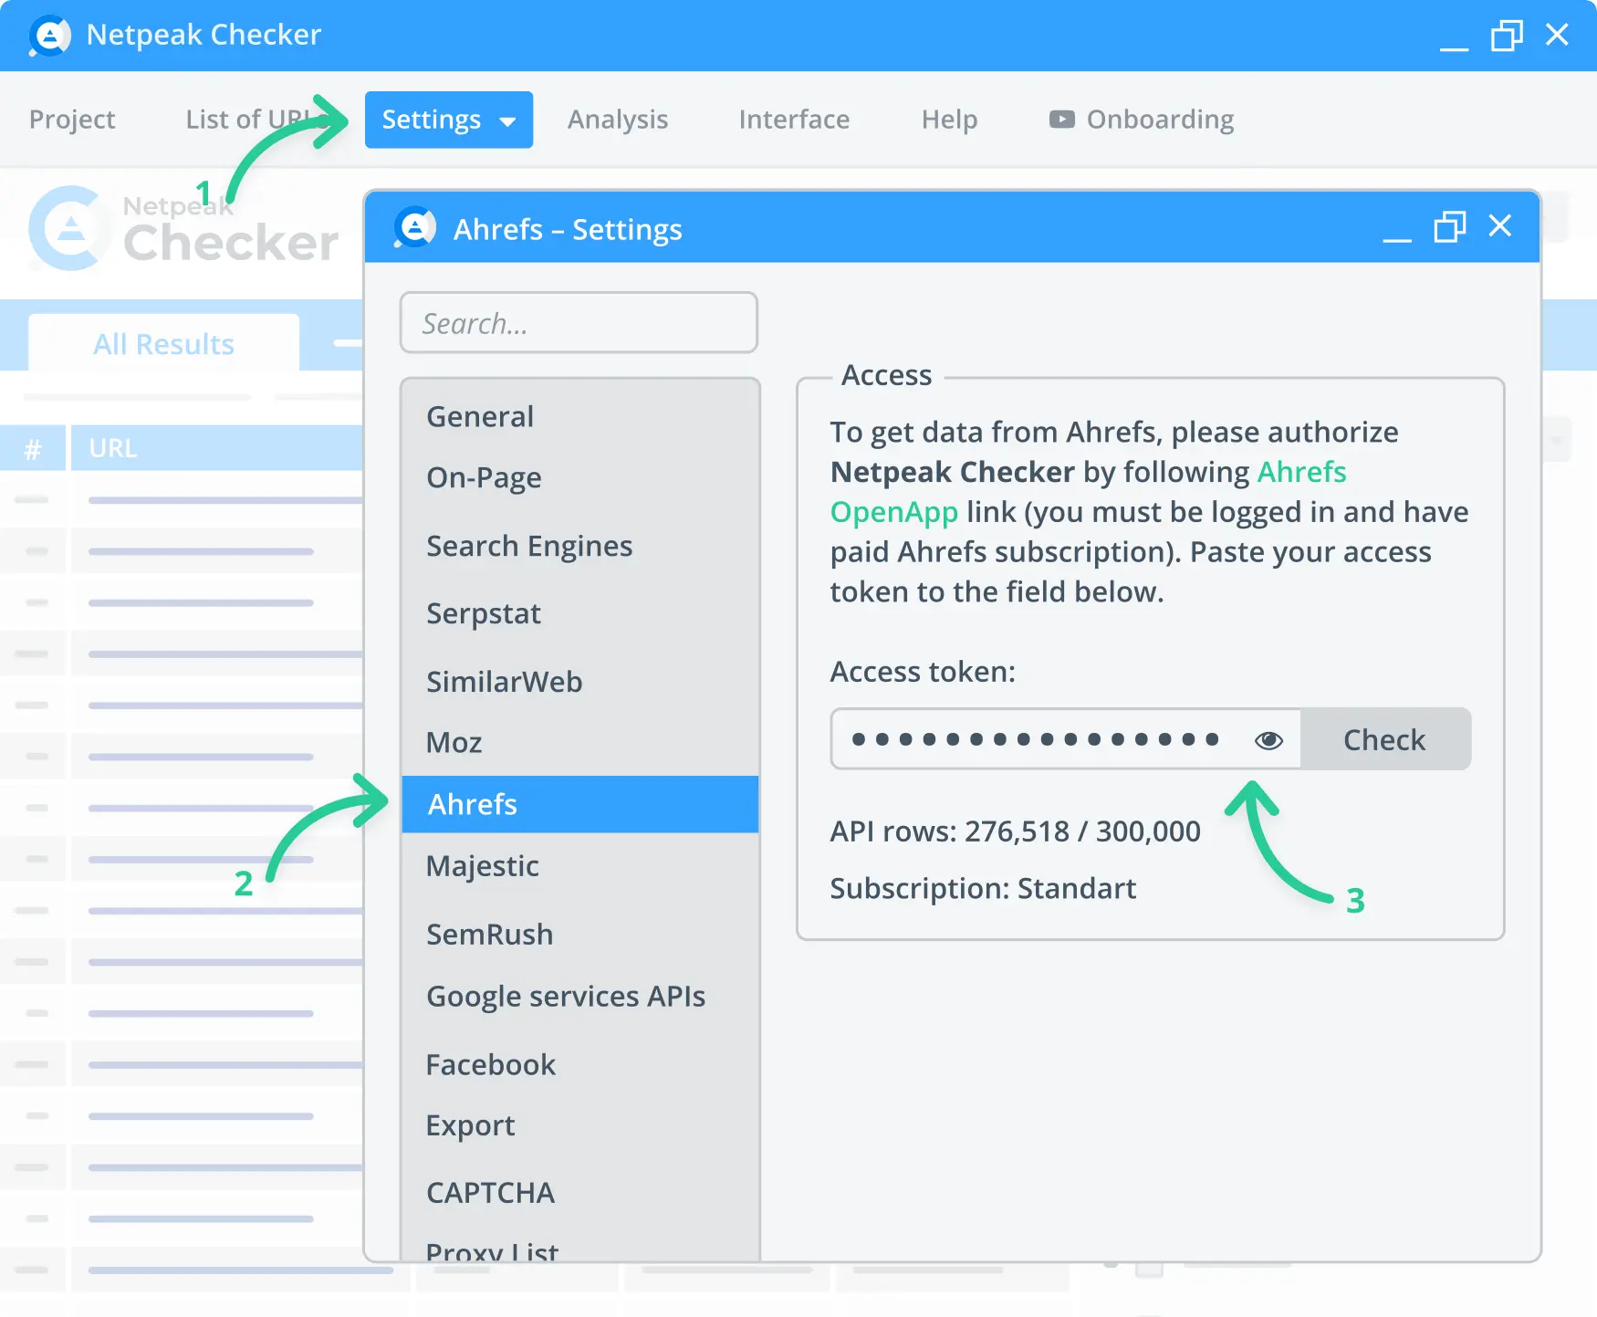Open the URL column dropdown on the right
The width and height of the screenshot is (1597, 1317).
click(1557, 440)
